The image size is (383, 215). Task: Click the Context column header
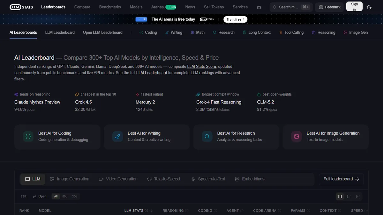tap(331, 211)
